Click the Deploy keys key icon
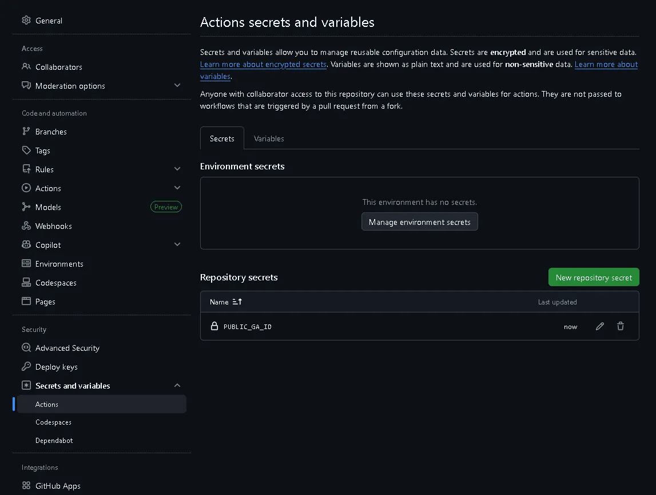 26,367
